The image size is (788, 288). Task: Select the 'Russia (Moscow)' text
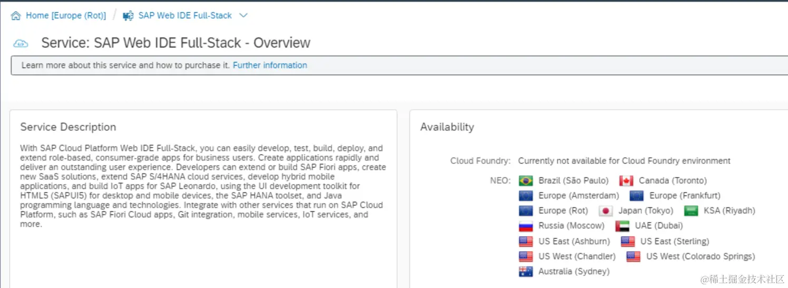571,226
